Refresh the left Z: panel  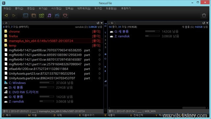click(x=98, y=23)
